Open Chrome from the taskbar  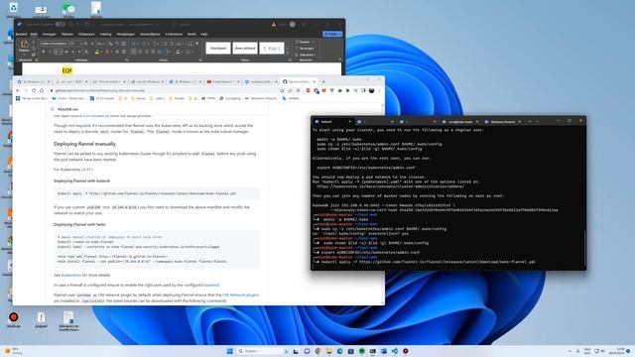317,351
